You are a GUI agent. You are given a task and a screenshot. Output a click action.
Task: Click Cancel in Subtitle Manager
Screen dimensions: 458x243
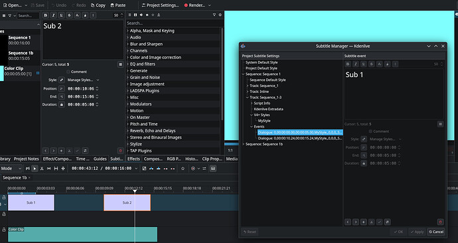[436, 232]
